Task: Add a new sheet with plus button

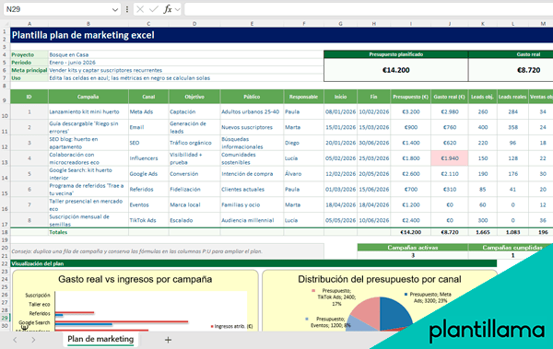Action: 169,340
